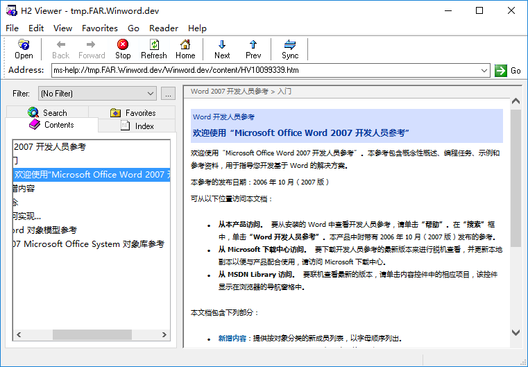
Task: Click the '欢迎使用 Microsoft Office Word 2007 开发人员参考' page heading
Action: tap(300, 133)
